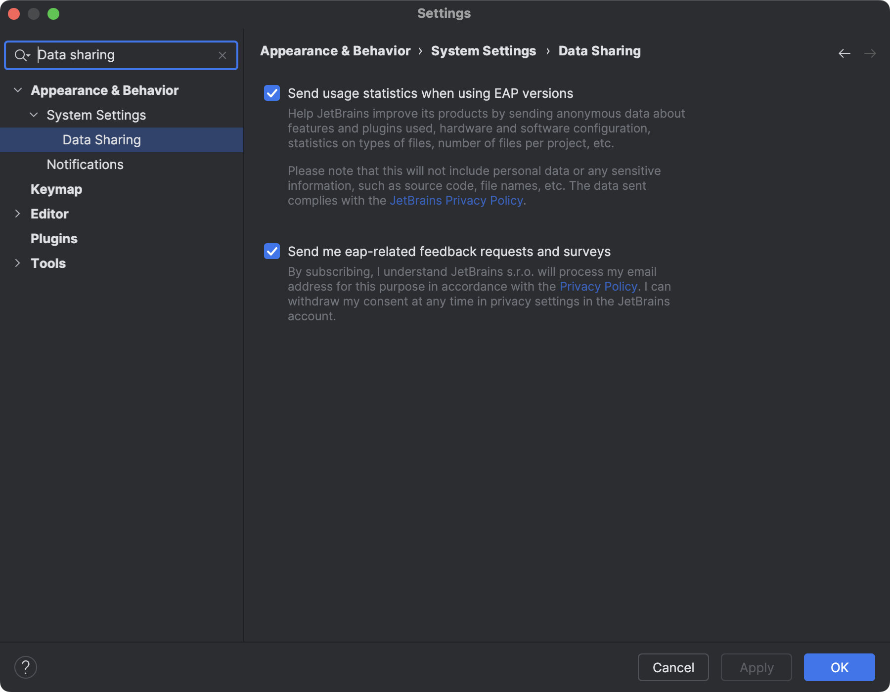The height and width of the screenshot is (692, 890).
Task: Click the forward navigation arrow icon
Action: [871, 53]
